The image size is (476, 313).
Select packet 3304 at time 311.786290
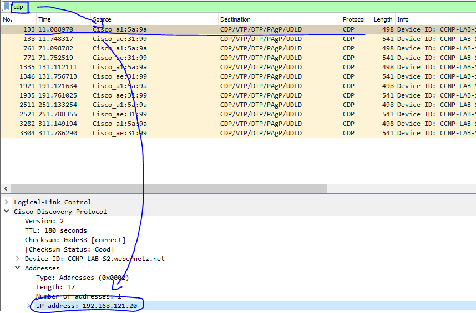[239, 133]
